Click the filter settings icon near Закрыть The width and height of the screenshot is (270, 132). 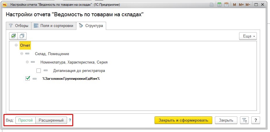click(x=244, y=120)
